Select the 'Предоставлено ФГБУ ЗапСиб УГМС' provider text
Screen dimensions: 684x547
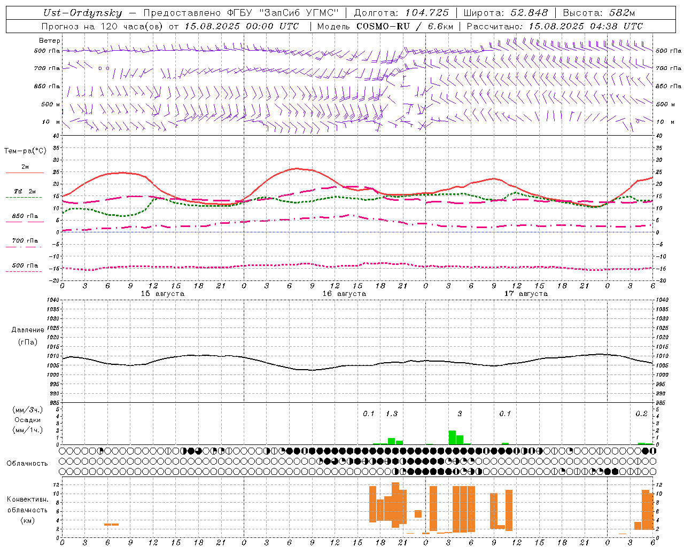(x=241, y=13)
